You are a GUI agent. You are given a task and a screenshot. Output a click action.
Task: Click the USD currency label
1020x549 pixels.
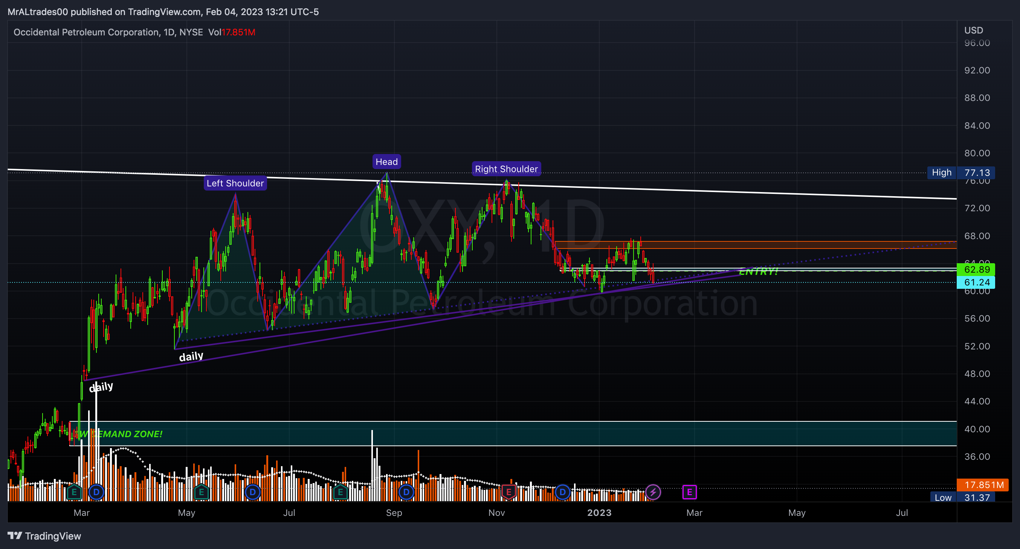pos(973,30)
